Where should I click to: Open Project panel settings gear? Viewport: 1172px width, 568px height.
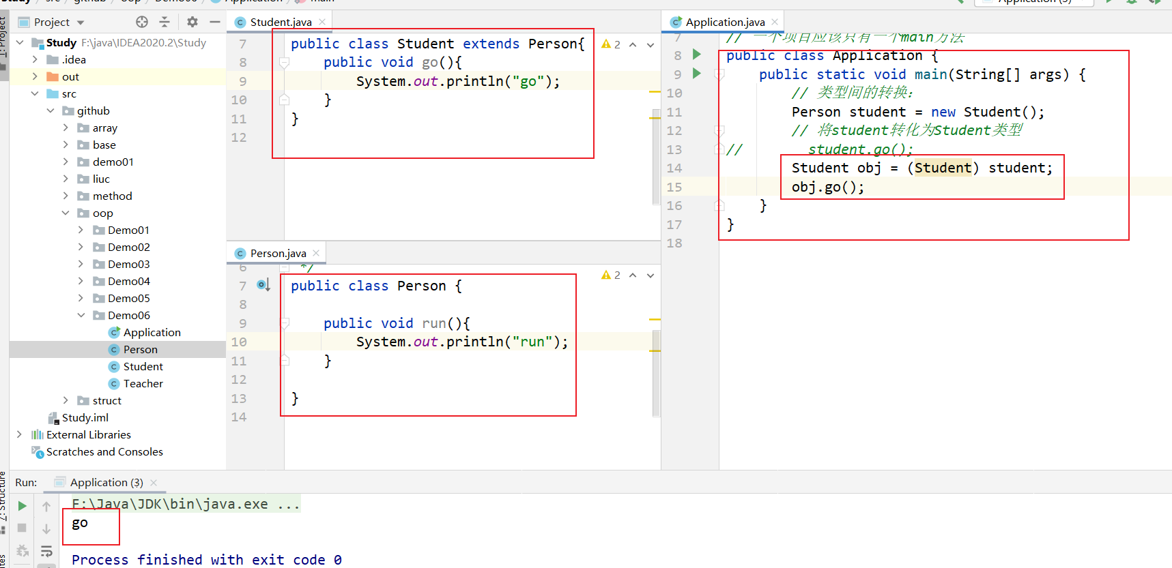coord(192,22)
